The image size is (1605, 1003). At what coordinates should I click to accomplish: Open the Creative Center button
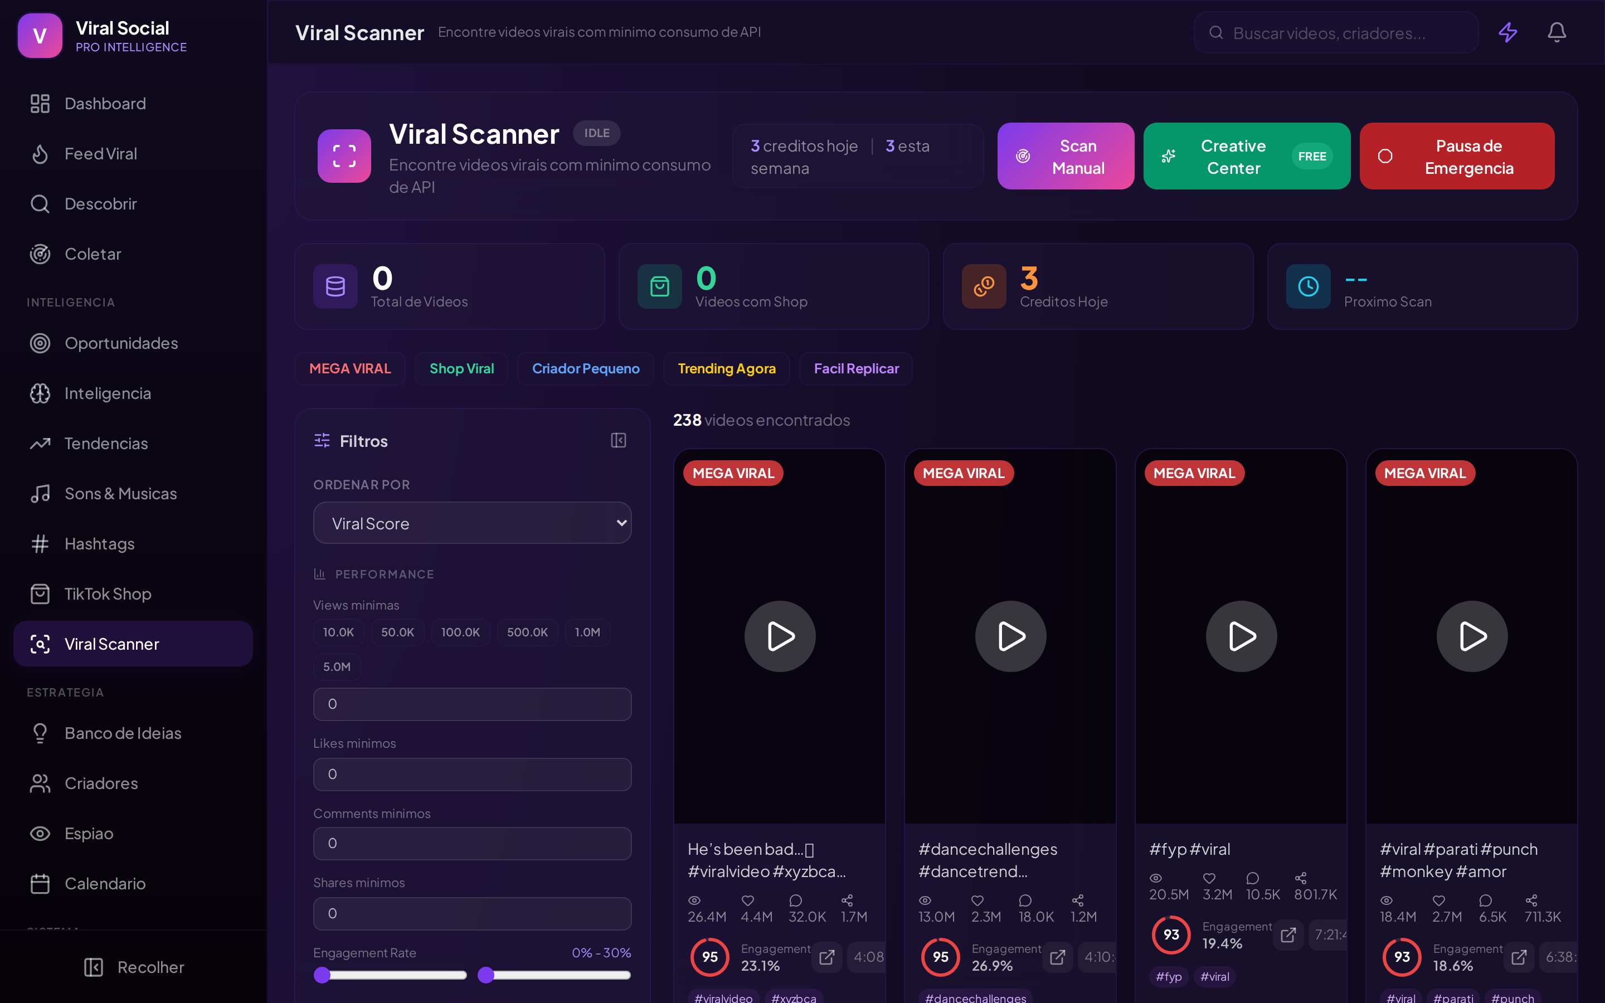(1246, 156)
